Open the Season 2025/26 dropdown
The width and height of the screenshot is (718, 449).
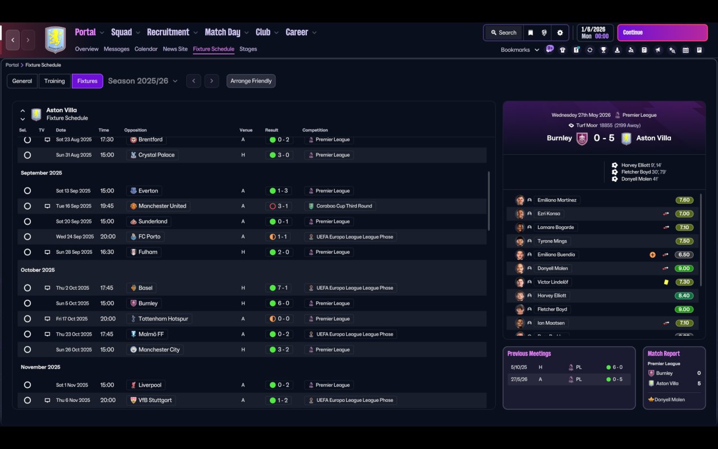[142, 81]
